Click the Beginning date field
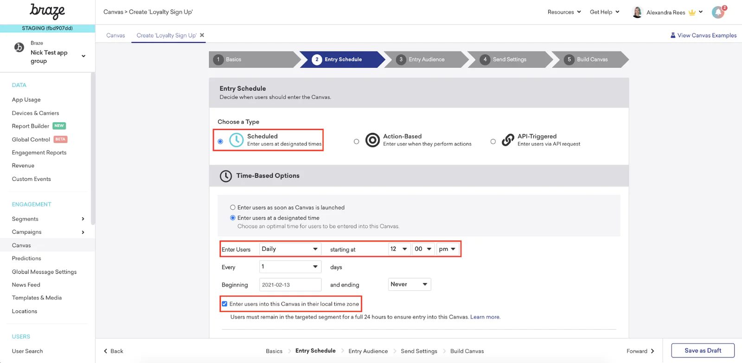This screenshot has width=742, height=363. 290,284
